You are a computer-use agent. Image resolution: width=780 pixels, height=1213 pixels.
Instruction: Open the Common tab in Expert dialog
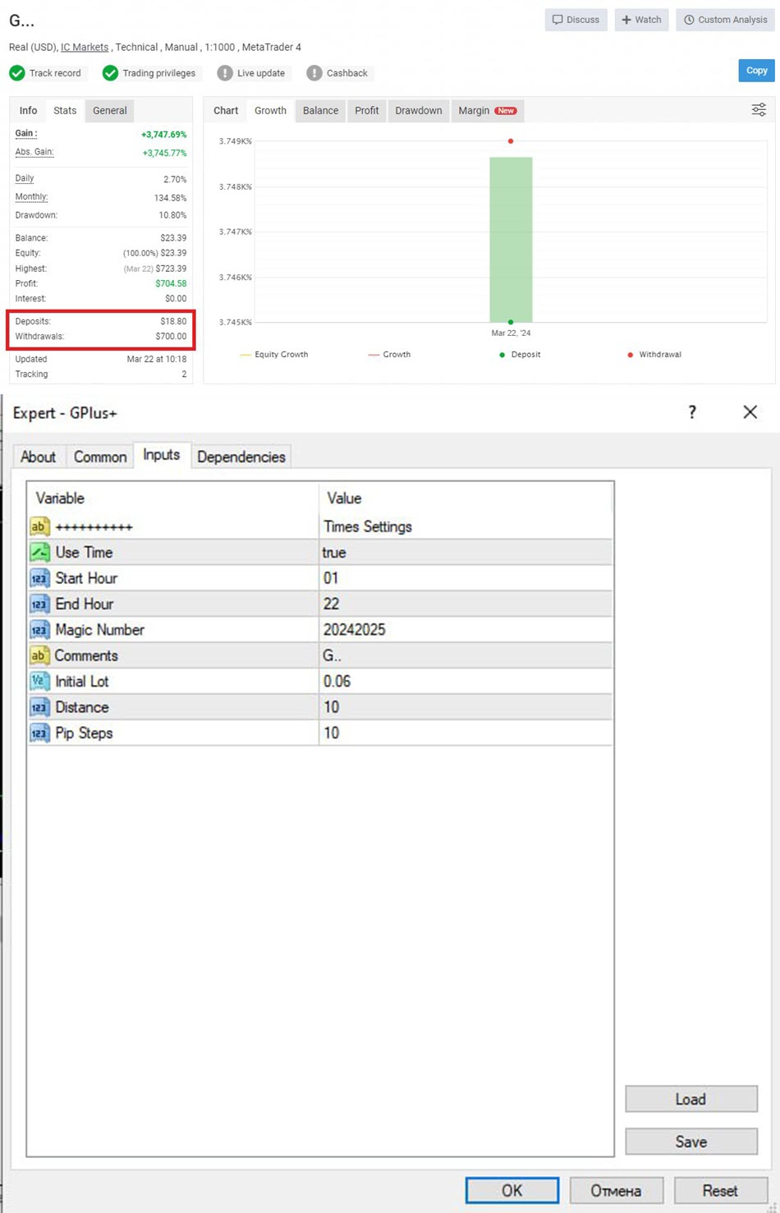pos(100,457)
